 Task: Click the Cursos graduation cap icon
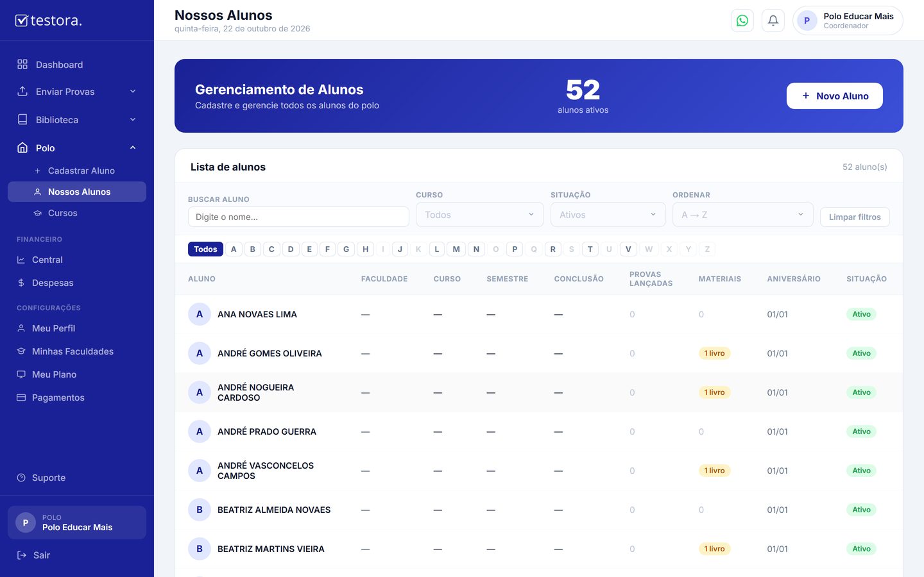coord(37,213)
